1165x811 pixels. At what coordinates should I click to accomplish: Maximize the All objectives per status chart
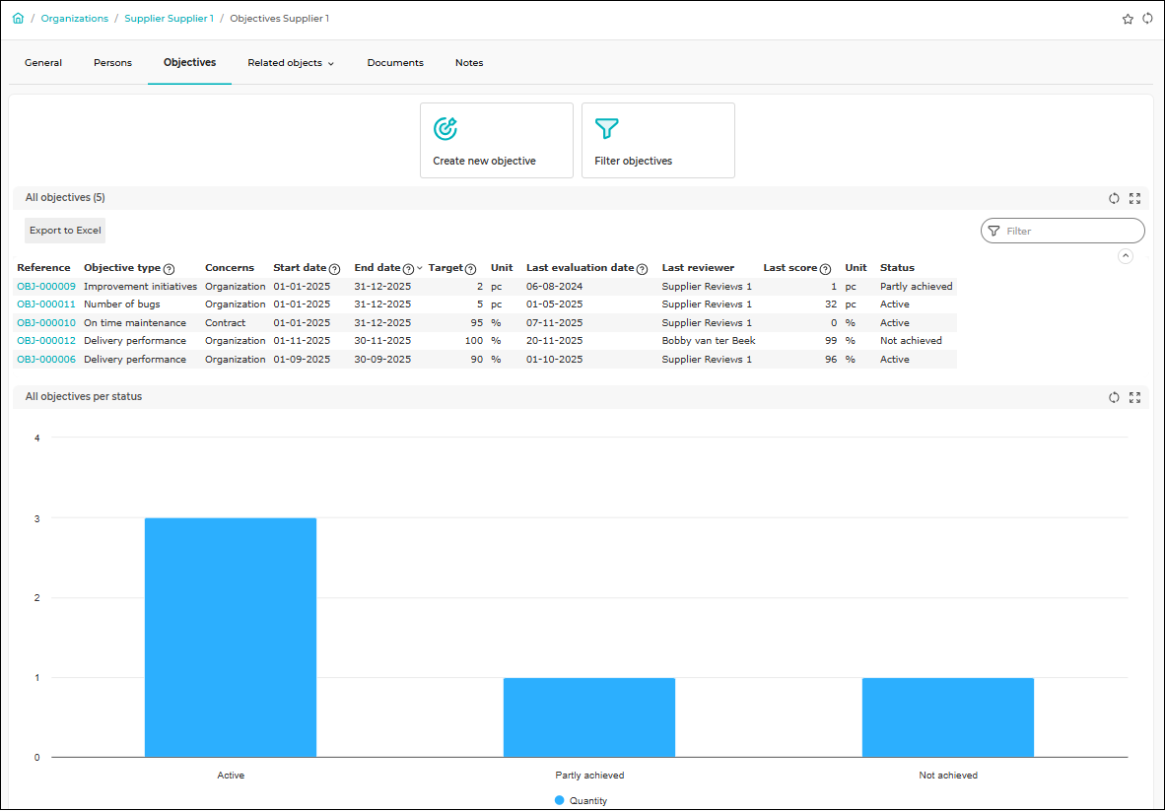1134,397
